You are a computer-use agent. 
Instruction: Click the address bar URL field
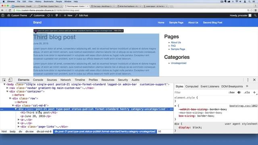coord(130,10)
